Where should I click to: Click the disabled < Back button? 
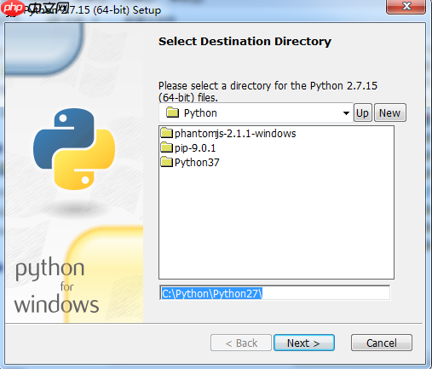[x=241, y=343]
